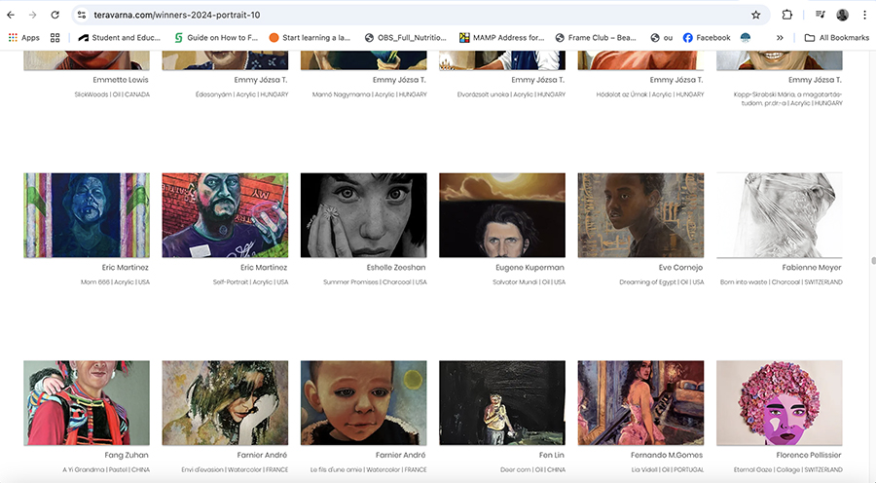Open the blue jellyfish bookmark icon
876x483 pixels.
(746, 37)
